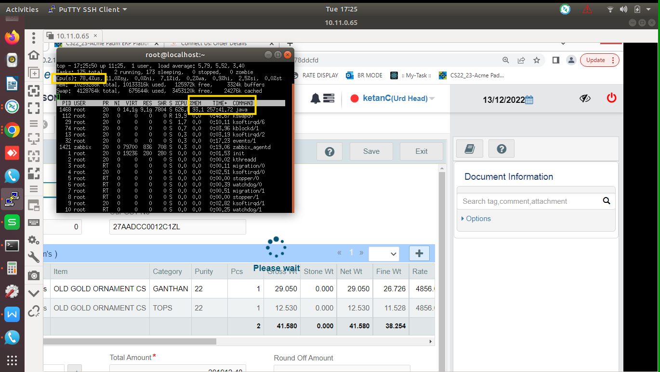
Task: Open the Chrome profile avatar icon
Action: [571, 60]
